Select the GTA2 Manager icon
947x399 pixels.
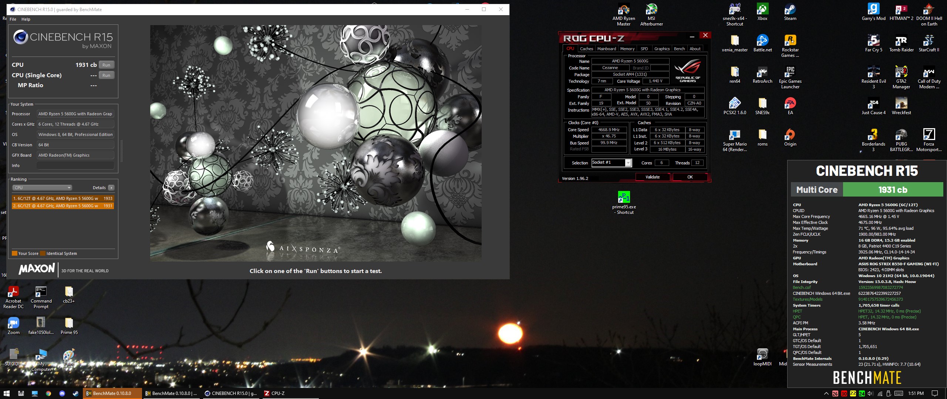point(901,77)
